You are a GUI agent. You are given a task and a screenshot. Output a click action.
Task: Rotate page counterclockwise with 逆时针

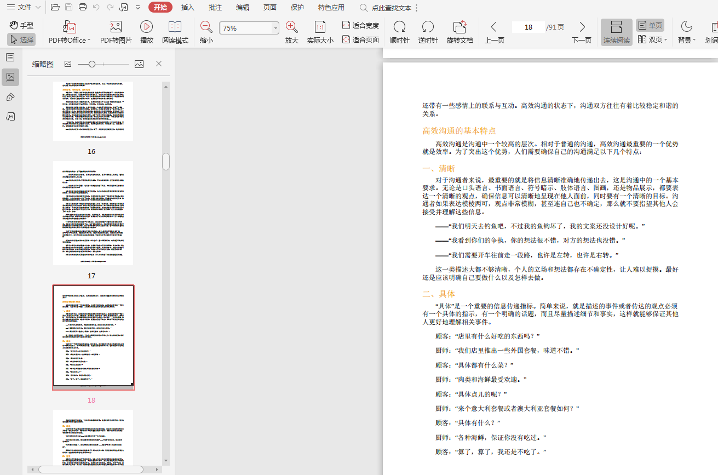(x=428, y=27)
